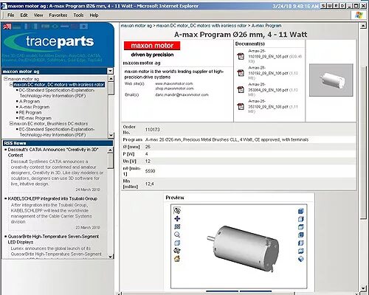Select the pan (four-arrow) tool in Preview
The width and height of the screenshot is (369, 295).
coord(177,218)
